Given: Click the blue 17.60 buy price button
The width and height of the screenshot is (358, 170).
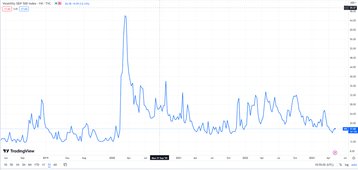Looking at the screenshot, I should (x=24, y=9).
